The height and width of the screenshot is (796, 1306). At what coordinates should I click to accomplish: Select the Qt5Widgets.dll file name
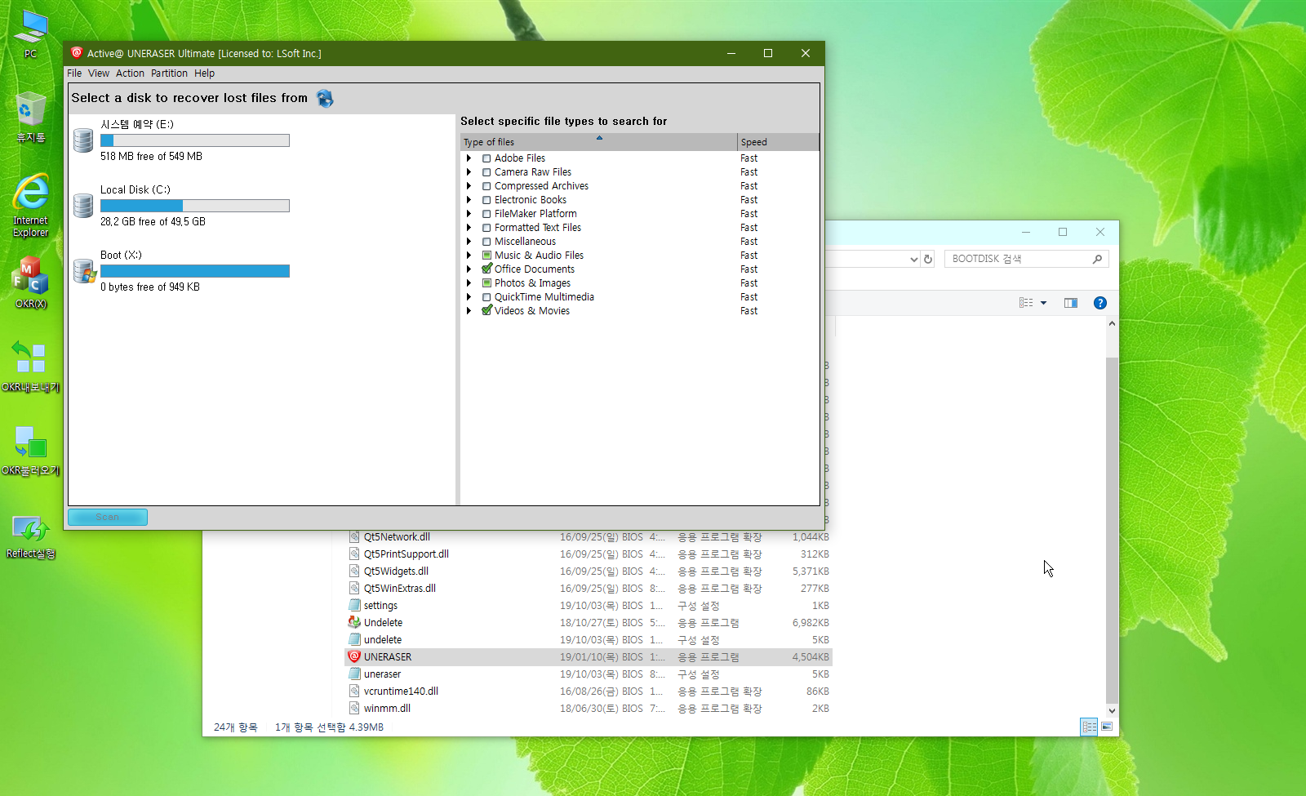pyautogui.click(x=396, y=571)
